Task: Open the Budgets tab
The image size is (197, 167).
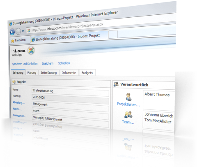Action: pyautogui.click(x=87, y=73)
